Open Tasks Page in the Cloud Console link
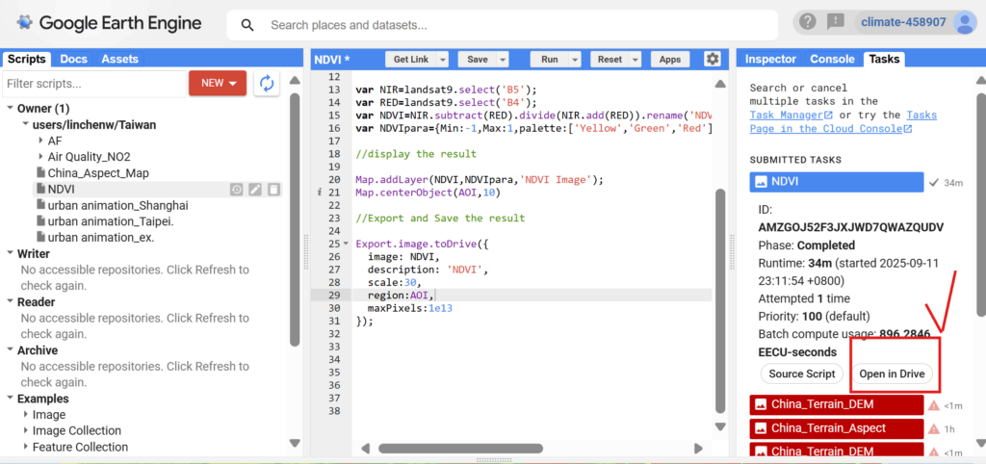This screenshot has height=464, width=986. point(843,122)
